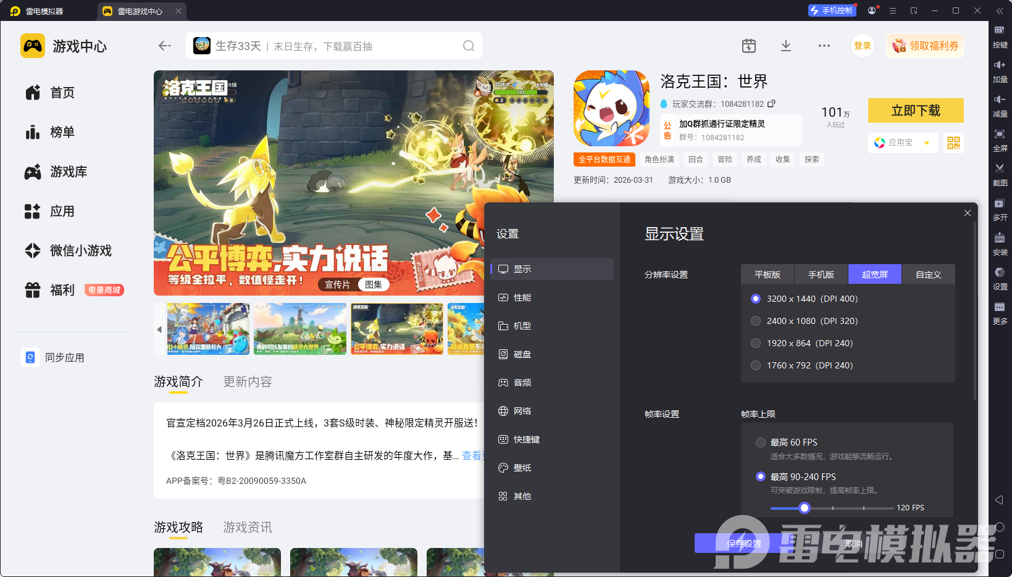Screen dimensions: 1012x577
Task: Click the back arrow beside search box
Action: (164, 46)
